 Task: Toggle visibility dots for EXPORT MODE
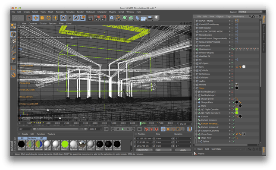pyautogui.click(x=232, y=21)
